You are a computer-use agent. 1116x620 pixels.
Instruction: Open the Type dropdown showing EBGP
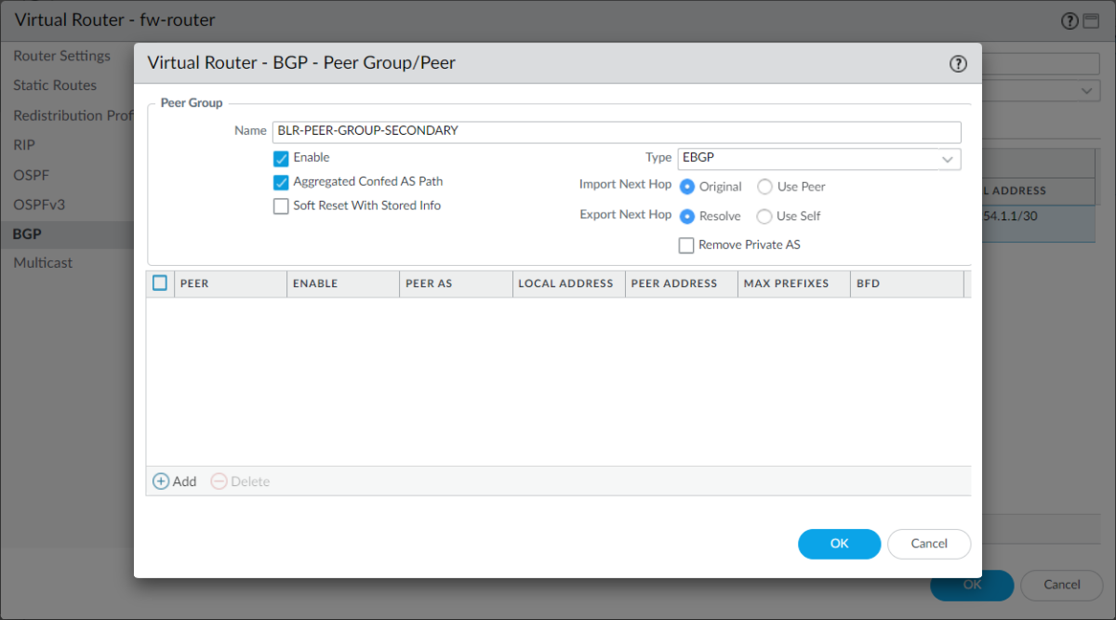tap(949, 159)
